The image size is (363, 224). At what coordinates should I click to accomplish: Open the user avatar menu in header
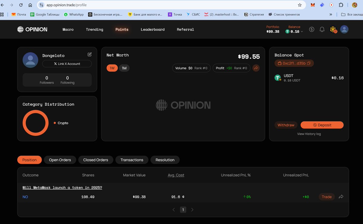pyautogui.click(x=344, y=29)
